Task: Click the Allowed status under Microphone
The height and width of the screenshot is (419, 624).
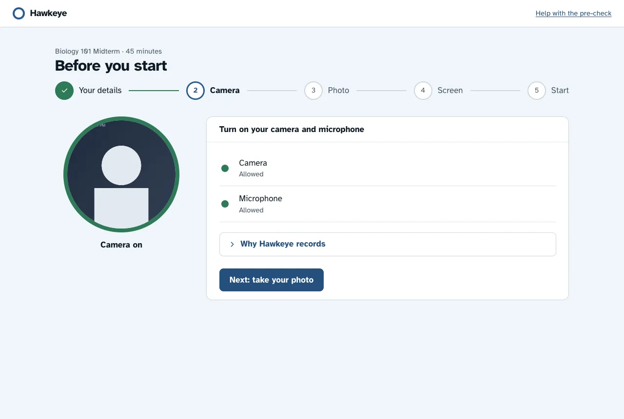Action: tap(251, 210)
